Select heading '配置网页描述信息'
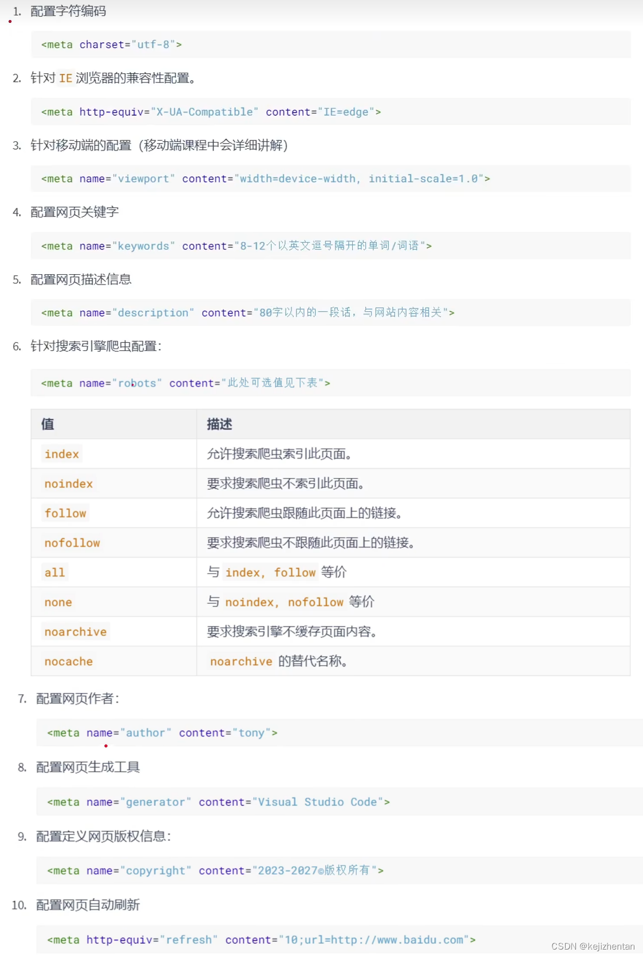 click(81, 280)
